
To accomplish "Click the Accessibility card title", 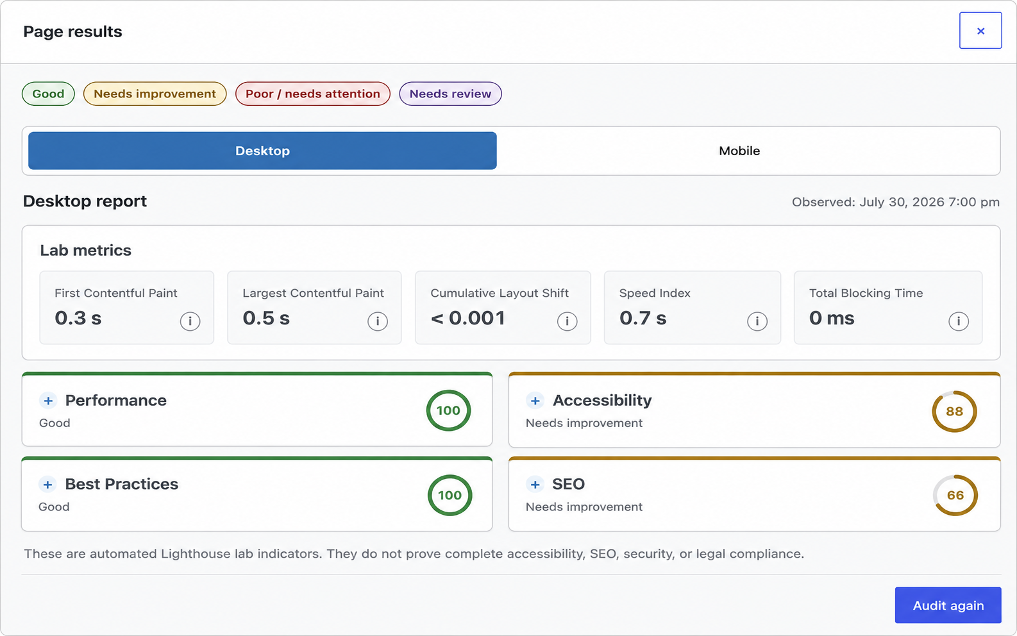I will (602, 401).
